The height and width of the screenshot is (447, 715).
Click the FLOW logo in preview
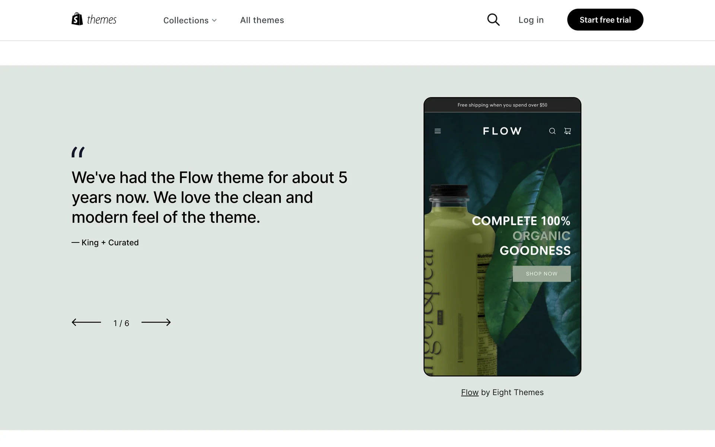point(502,131)
